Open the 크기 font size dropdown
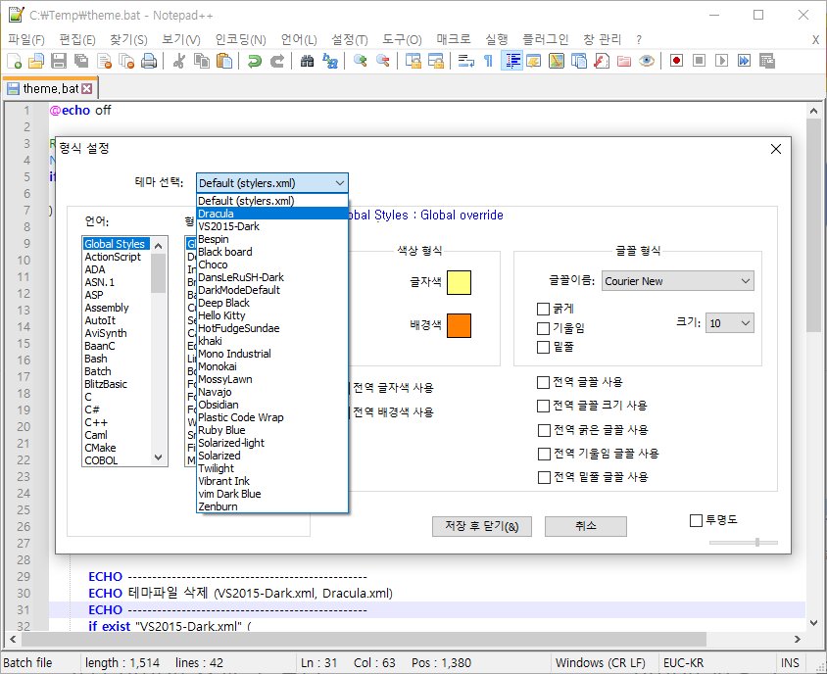 (x=730, y=322)
